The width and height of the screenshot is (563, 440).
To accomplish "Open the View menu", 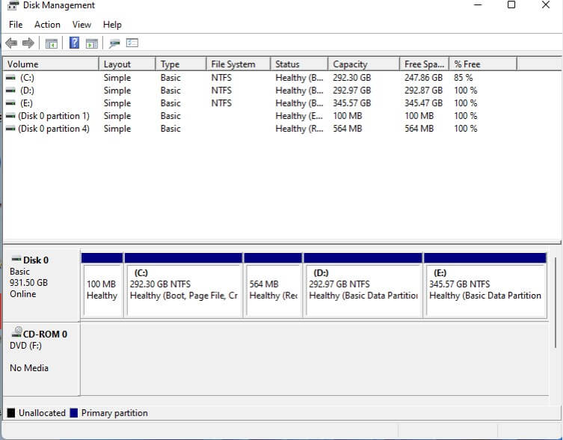I will (81, 25).
